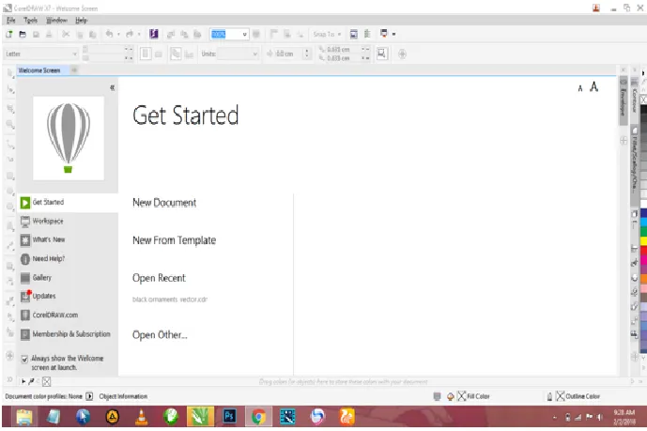The width and height of the screenshot is (647, 431).
Task: Click New From Template link
Action: 174,240
